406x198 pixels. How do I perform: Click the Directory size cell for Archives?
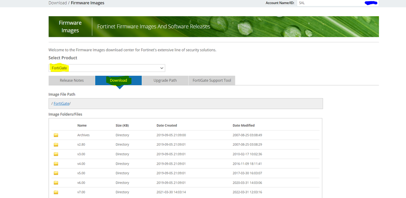click(x=122, y=135)
